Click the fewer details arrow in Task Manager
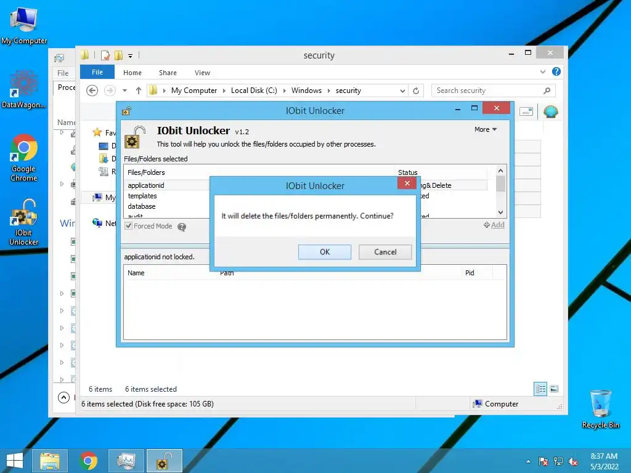The image size is (631, 473). [63, 397]
